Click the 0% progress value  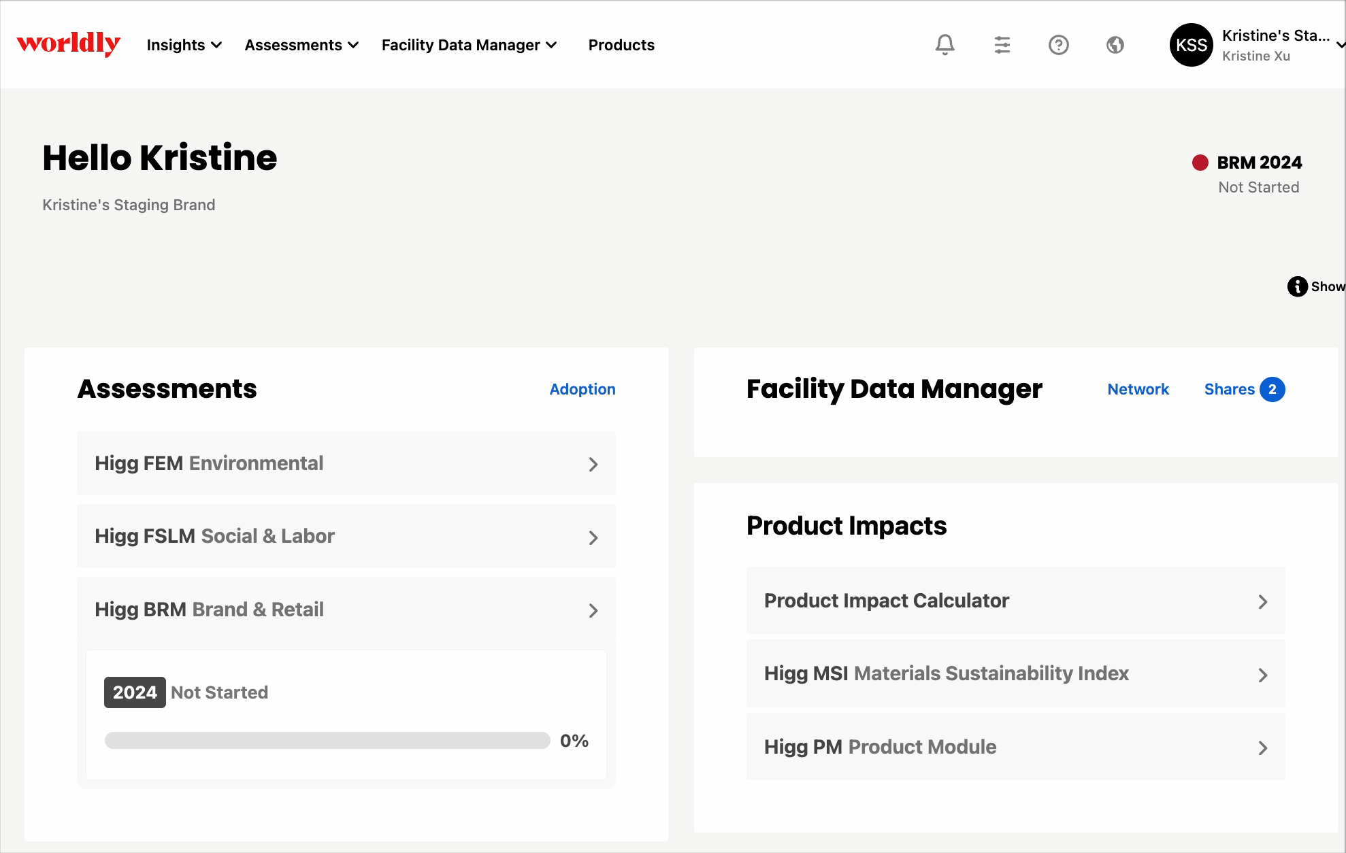(574, 741)
